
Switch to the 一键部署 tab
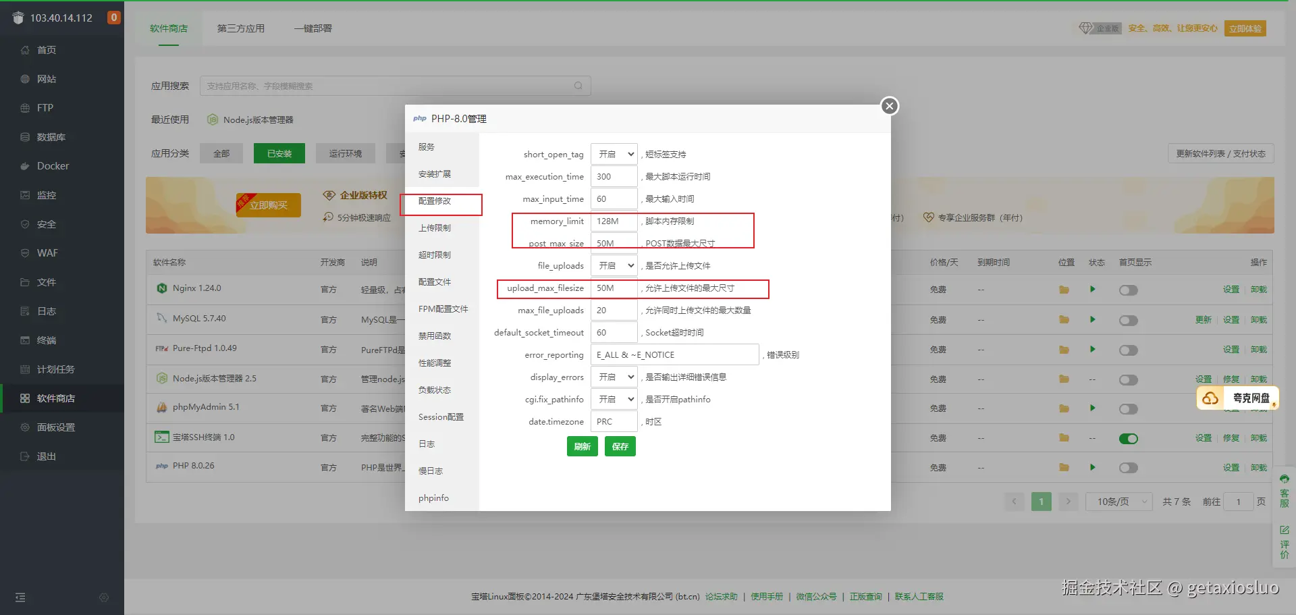(313, 28)
